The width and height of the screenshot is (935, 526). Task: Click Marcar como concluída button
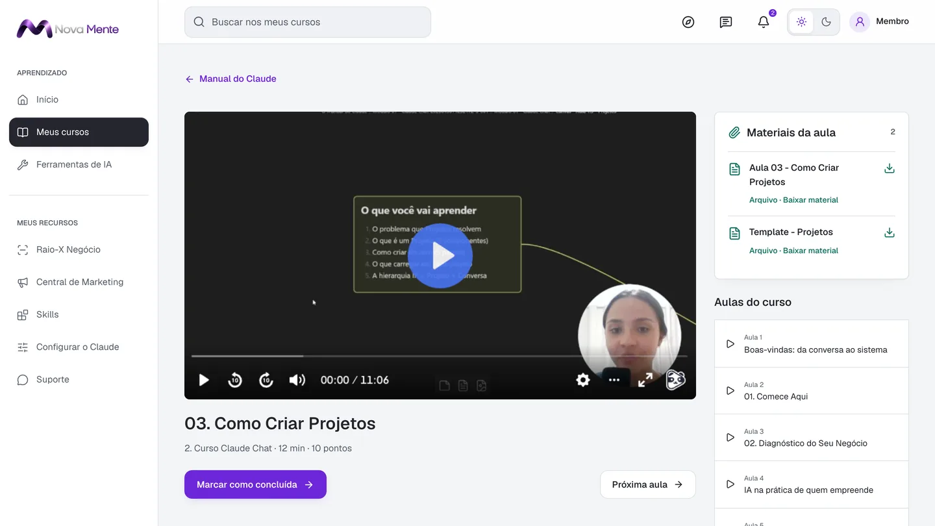(x=255, y=484)
